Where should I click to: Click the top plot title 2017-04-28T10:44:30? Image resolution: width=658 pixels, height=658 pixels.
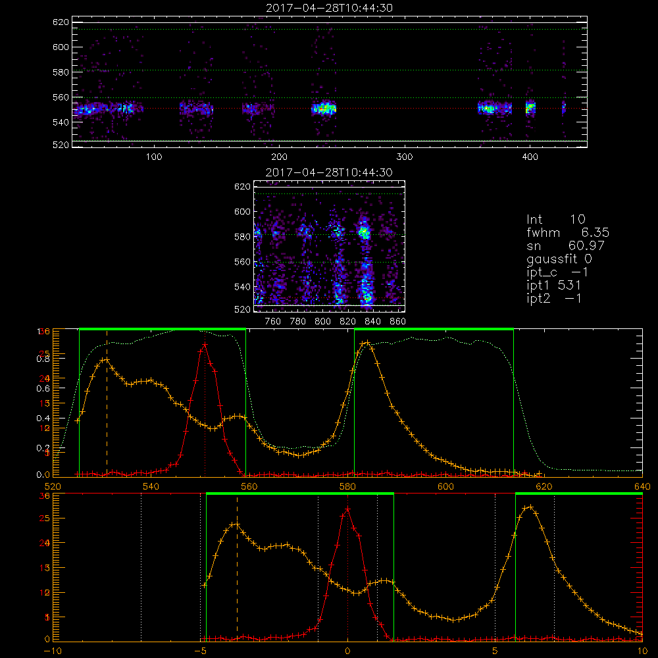click(x=330, y=8)
